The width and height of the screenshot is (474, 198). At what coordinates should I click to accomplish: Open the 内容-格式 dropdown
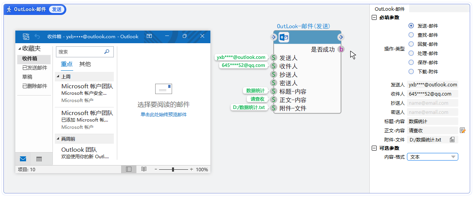432,157
